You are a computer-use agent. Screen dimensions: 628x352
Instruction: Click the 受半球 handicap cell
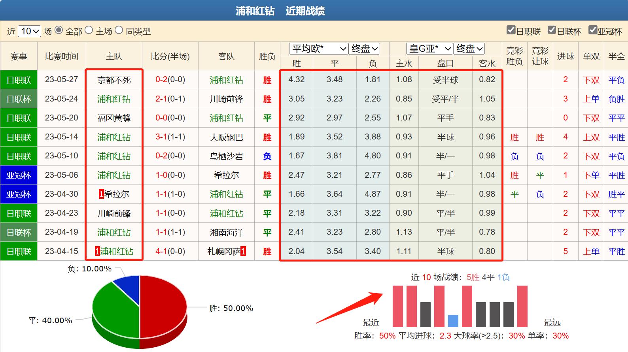[445, 80]
